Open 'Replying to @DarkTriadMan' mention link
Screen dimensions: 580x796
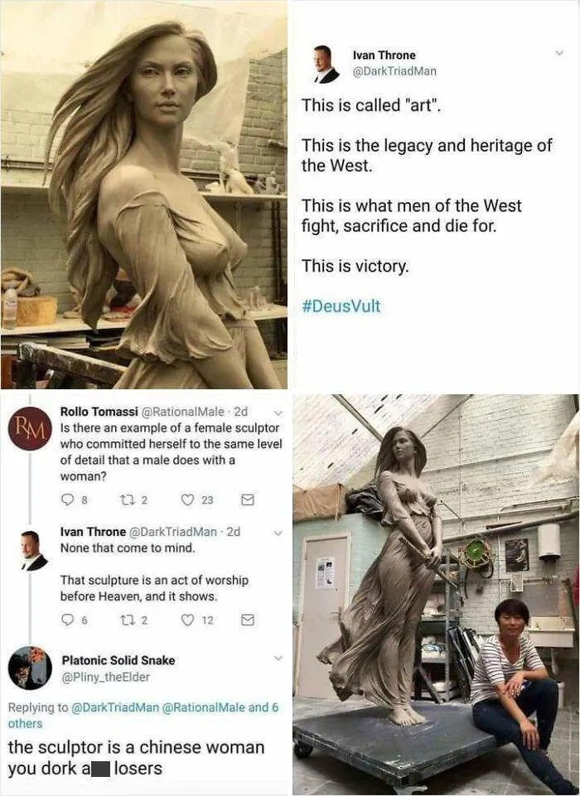pos(116,707)
